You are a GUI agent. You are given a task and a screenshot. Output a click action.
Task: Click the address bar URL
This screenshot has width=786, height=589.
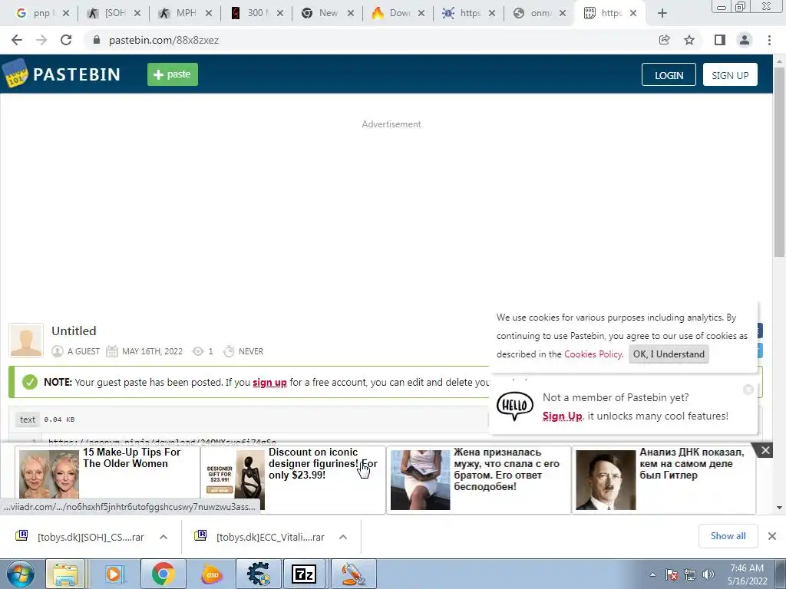164,40
